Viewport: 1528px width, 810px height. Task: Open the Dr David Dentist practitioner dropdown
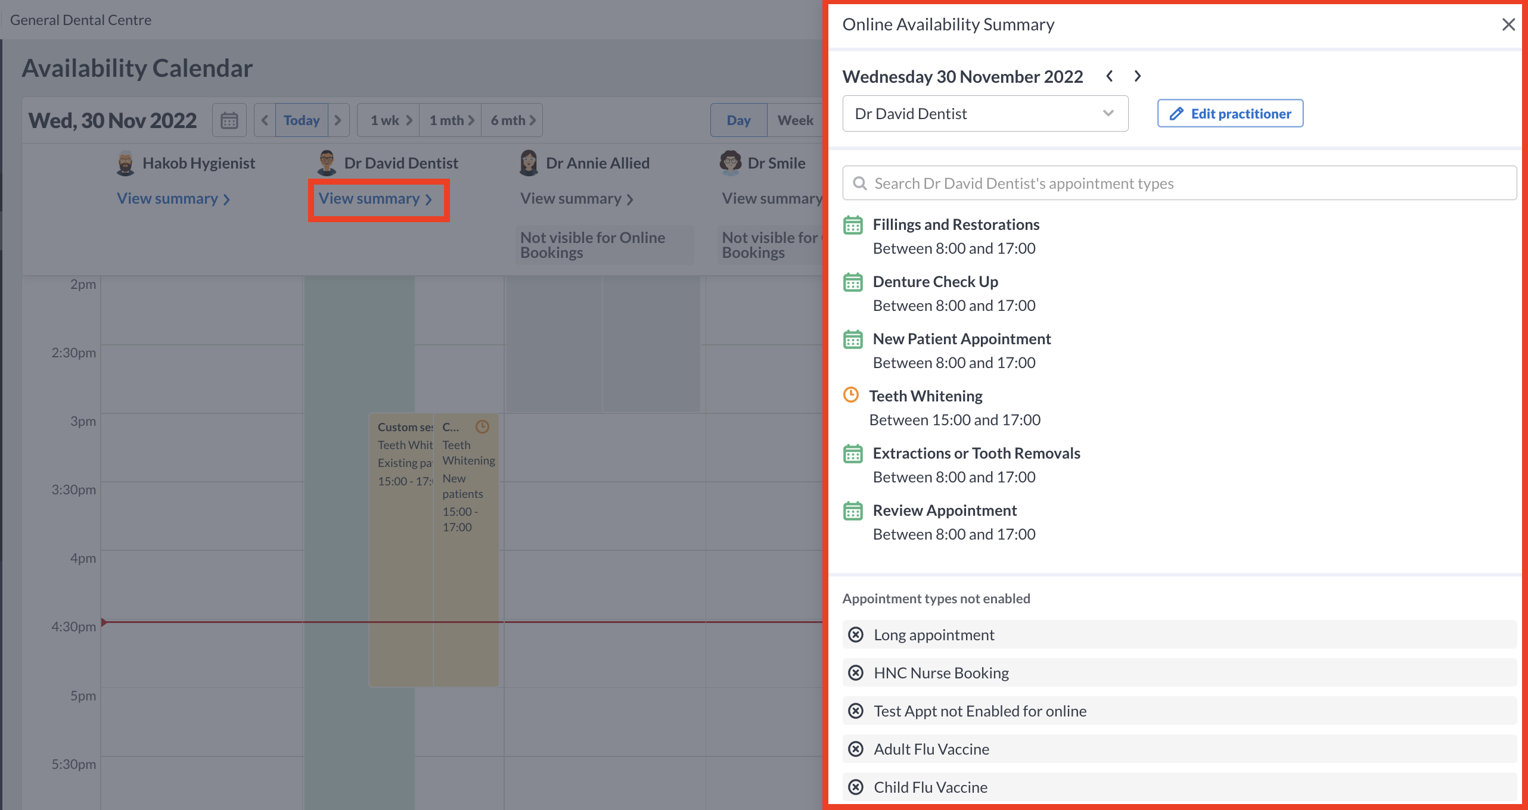click(985, 113)
